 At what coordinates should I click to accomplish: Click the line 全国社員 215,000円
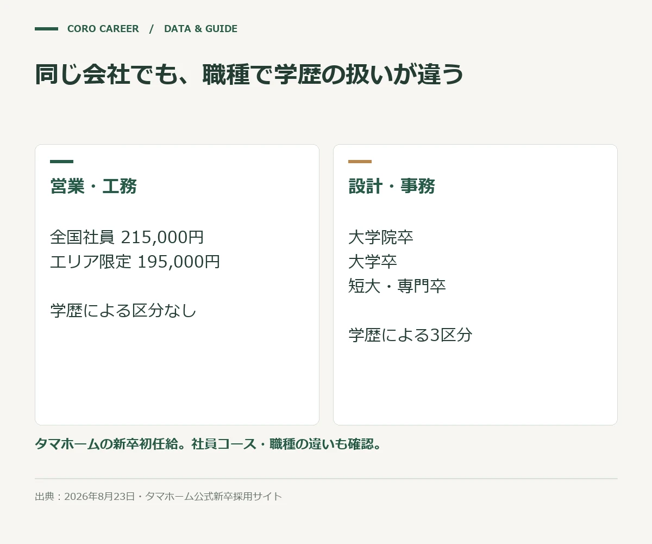click(127, 237)
